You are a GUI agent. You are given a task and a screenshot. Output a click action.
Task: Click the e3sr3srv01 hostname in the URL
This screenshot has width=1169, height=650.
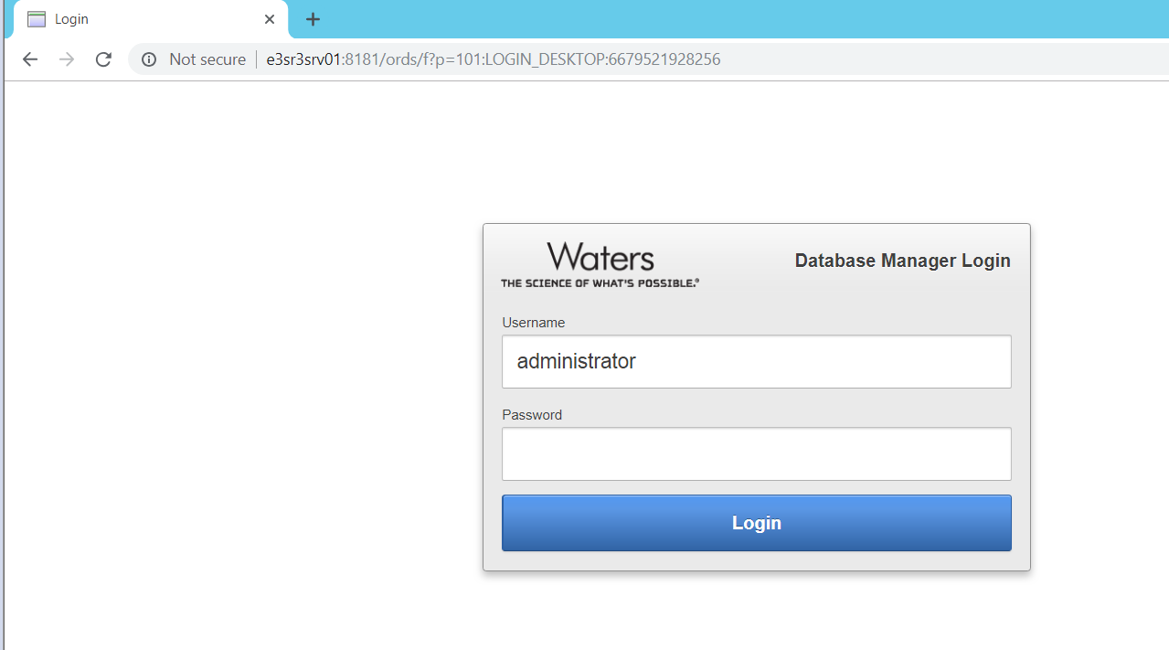click(303, 59)
